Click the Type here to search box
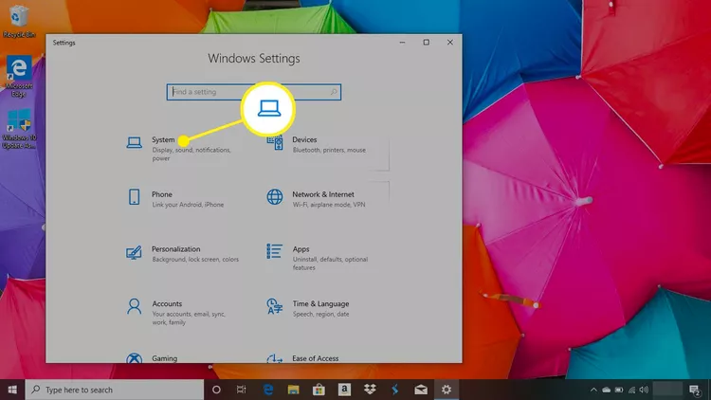The image size is (711, 400). 115,390
